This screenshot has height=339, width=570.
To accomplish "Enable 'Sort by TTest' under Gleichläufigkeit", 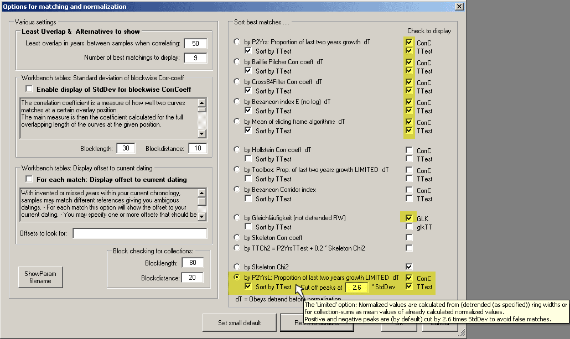I will click(x=248, y=227).
